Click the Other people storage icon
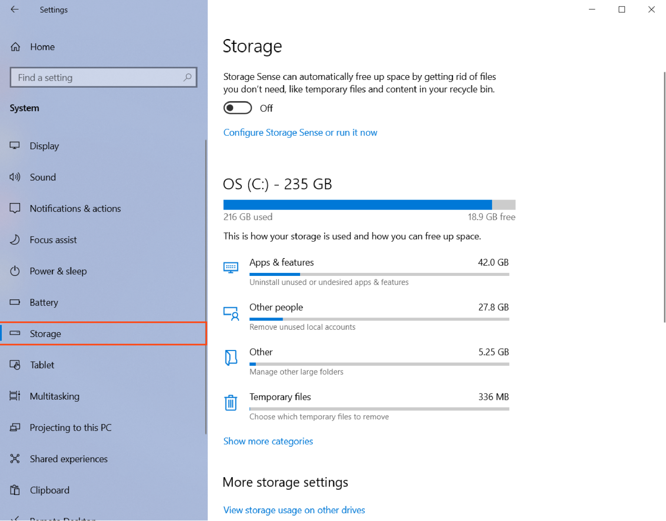The height and width of the screenshot is (521, 666). (231, 313)
